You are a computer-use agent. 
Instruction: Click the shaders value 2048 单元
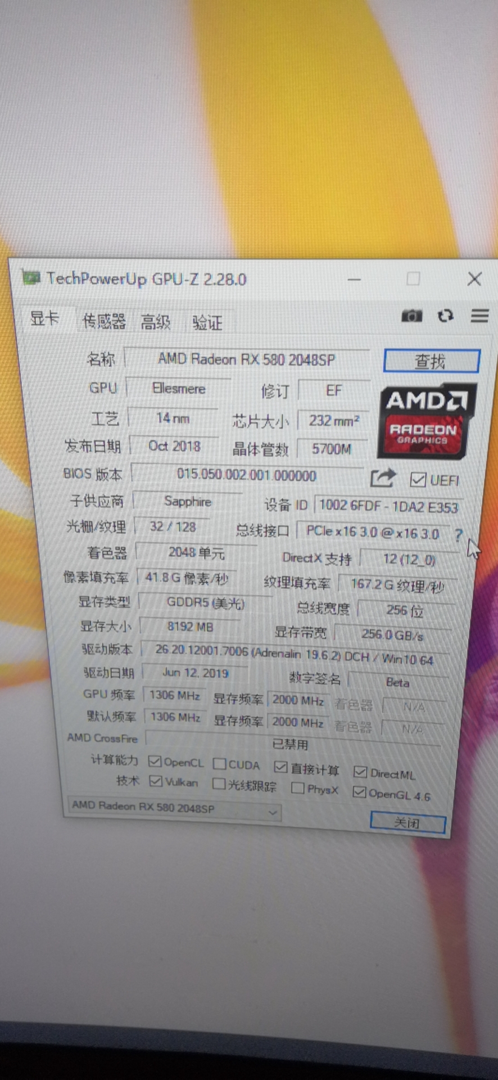[196, 552]
